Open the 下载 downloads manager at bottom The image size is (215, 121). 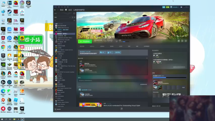[x=121, y=109]
